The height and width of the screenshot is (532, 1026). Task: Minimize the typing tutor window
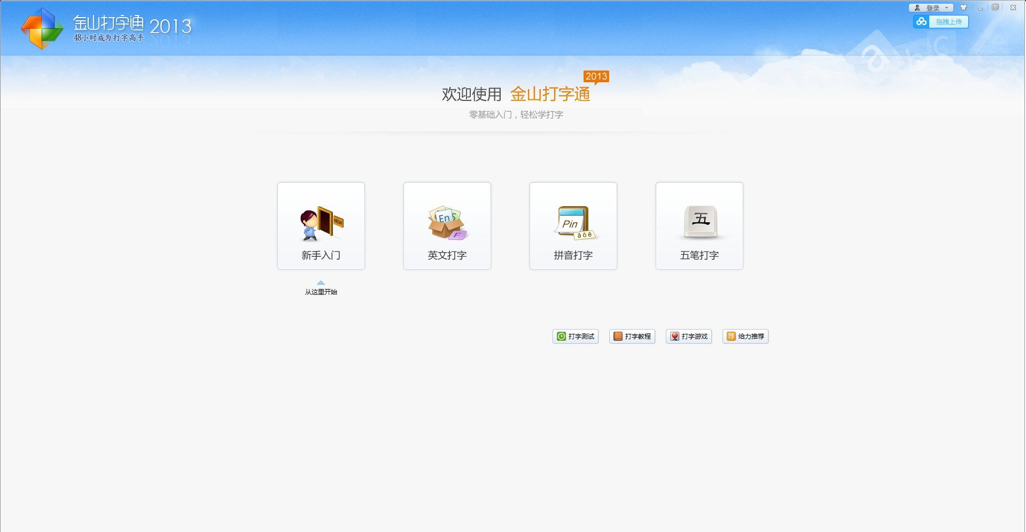(x=980, y=8)
